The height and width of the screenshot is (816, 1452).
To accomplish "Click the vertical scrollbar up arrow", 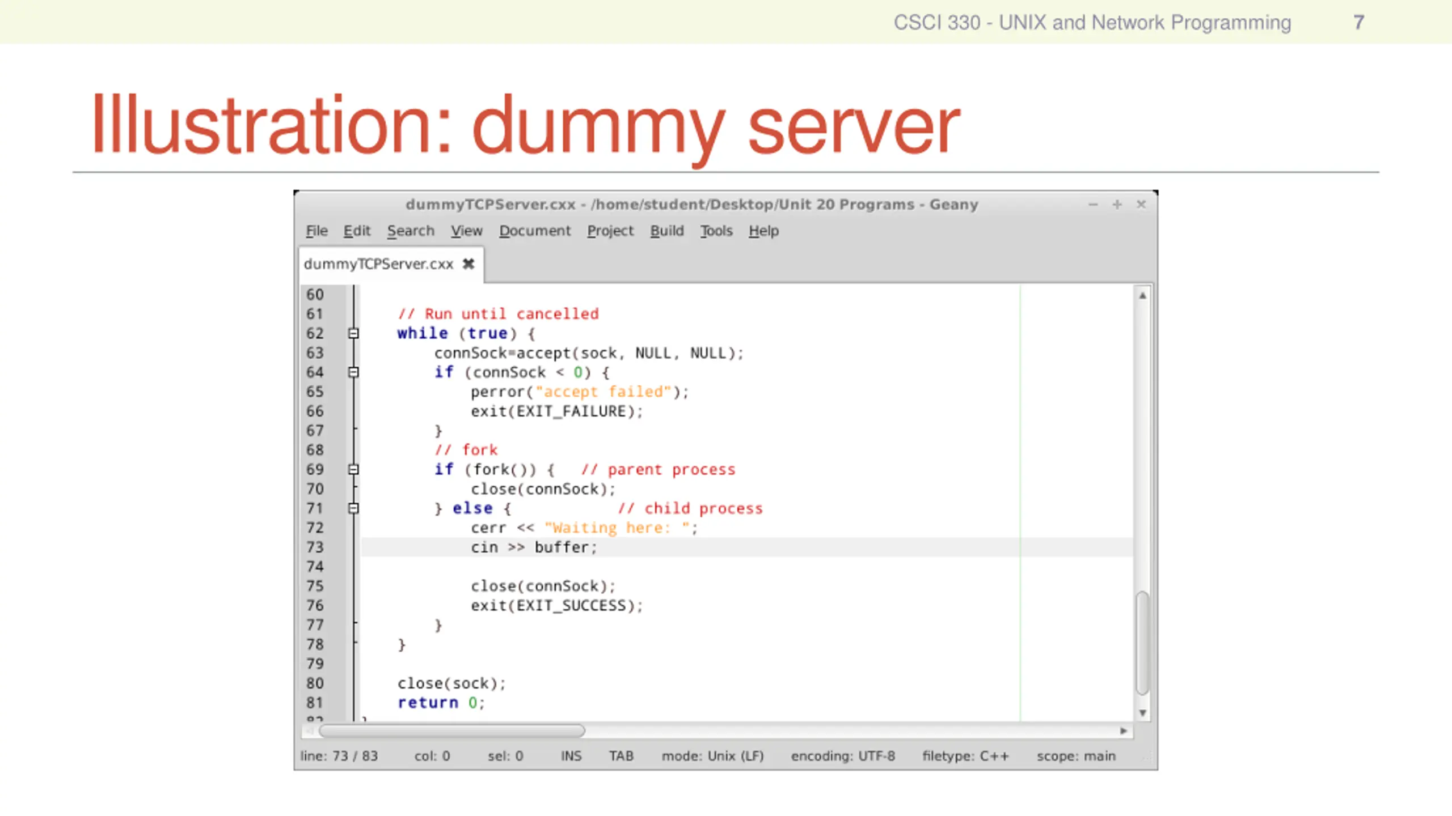I will pos(1142,296).
